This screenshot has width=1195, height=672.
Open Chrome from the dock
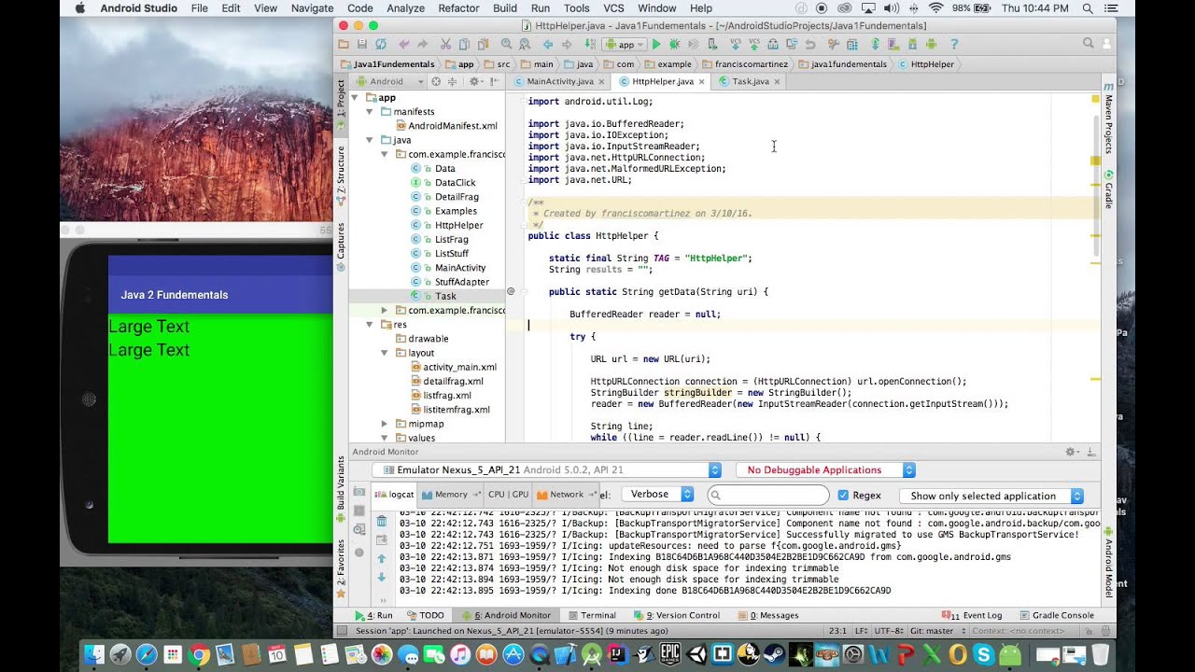pyautogui.click(x=198, y=655)
